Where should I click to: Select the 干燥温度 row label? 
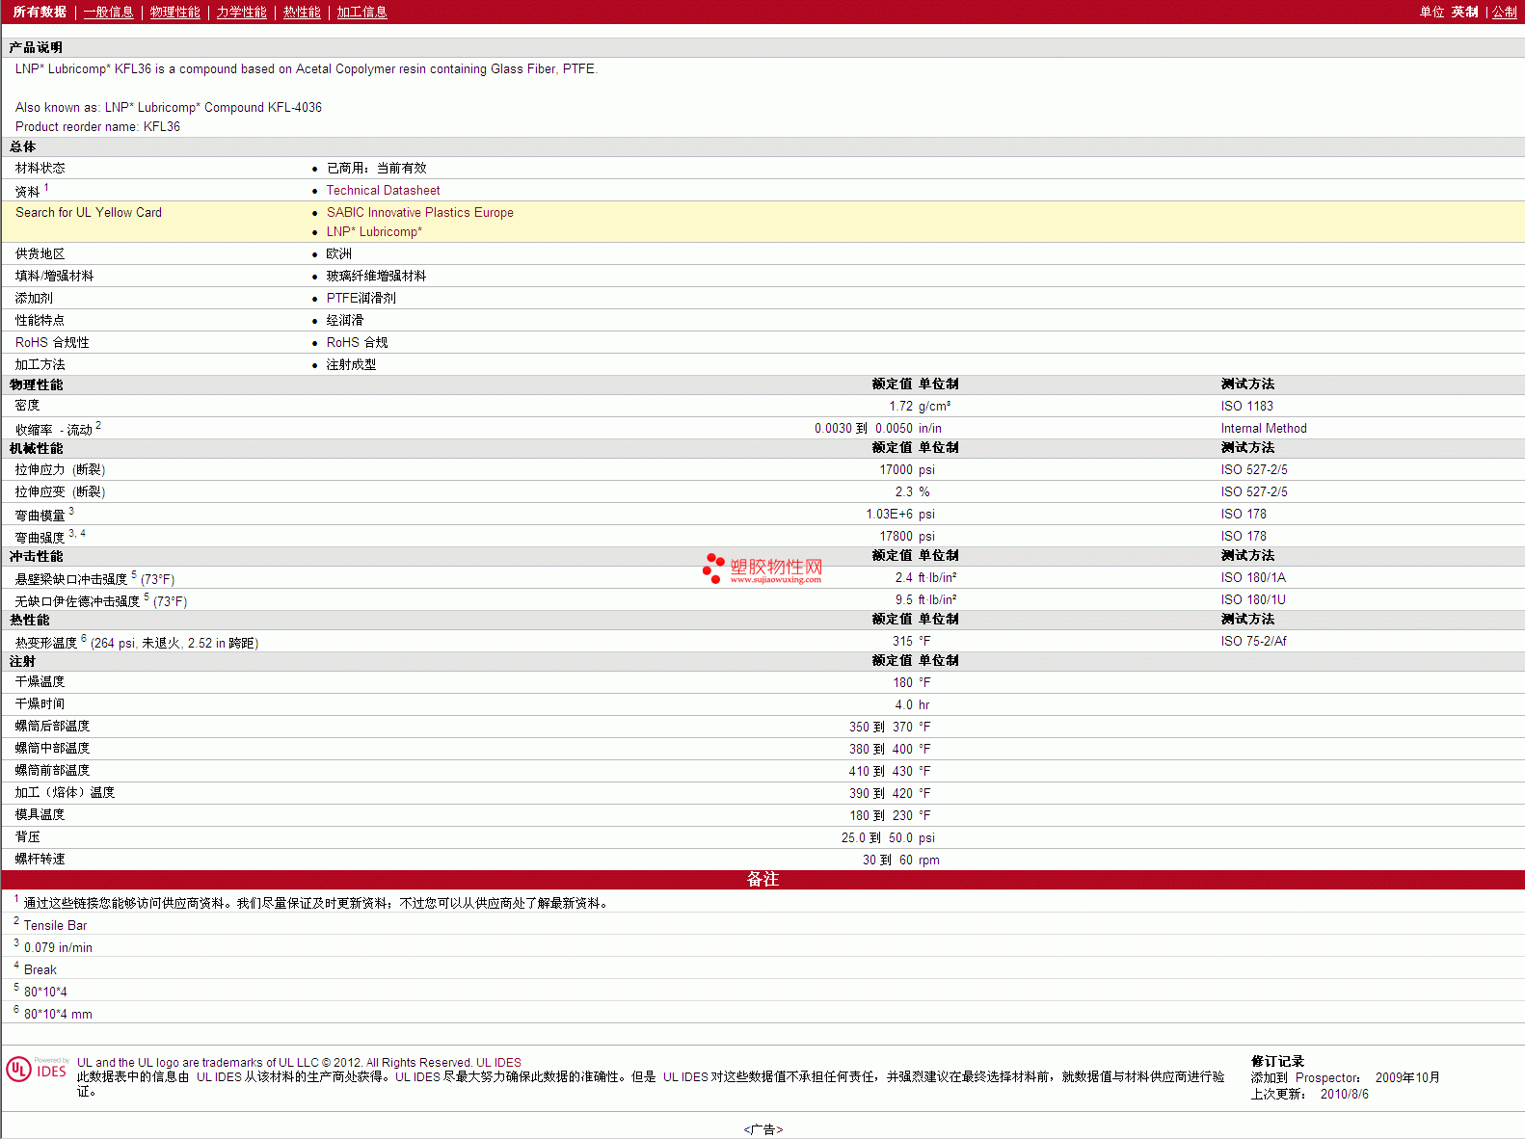(40, 682)
